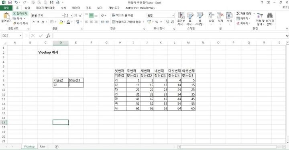Click the fill color paint bucket
The width and height of the screenshot is (289, 150).
pyautogui.click(x=61, y=22)
